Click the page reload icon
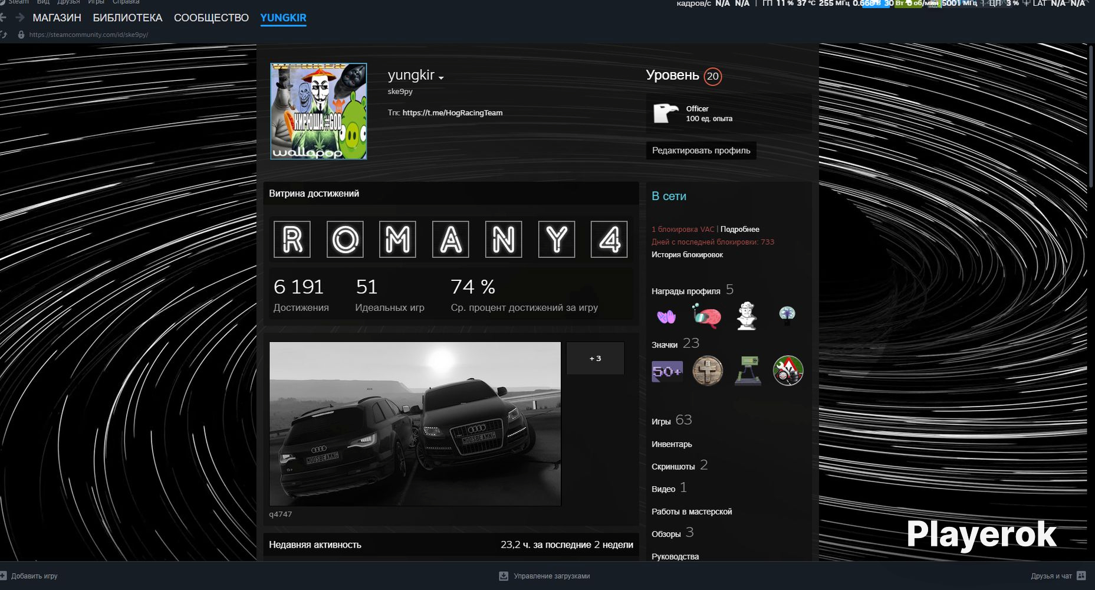Viewport: 1095px width, 590px height. (4, 35)
